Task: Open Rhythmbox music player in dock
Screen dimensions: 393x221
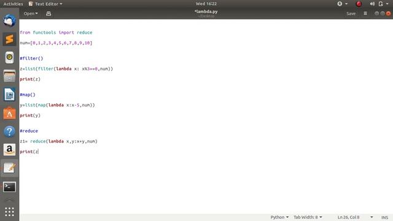Action: pos(10,58)
